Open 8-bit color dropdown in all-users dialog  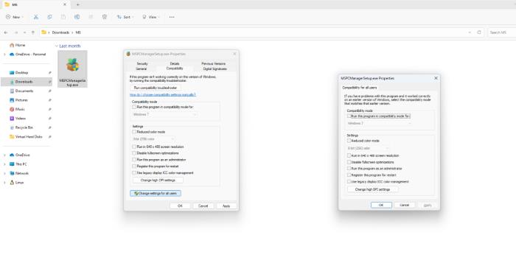[368, 148]
